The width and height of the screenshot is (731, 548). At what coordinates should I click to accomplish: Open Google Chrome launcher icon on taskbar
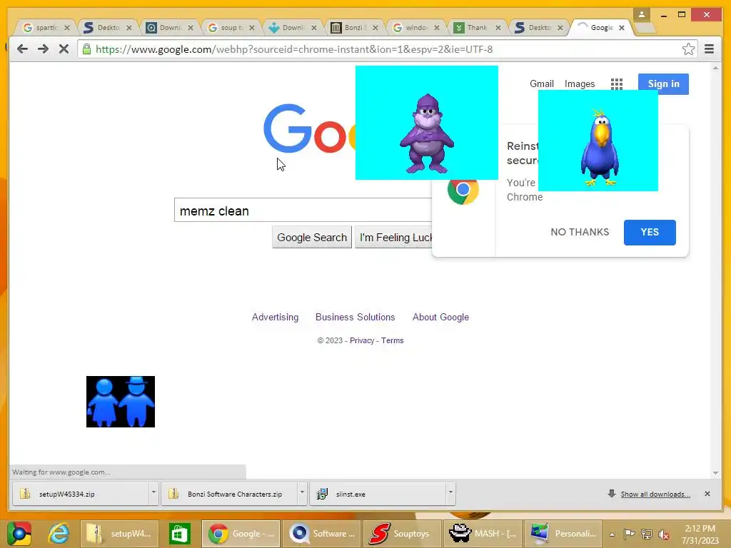19,534
